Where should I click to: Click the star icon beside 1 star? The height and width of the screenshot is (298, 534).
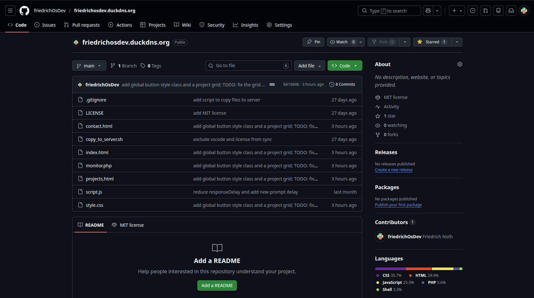point(378,116)
